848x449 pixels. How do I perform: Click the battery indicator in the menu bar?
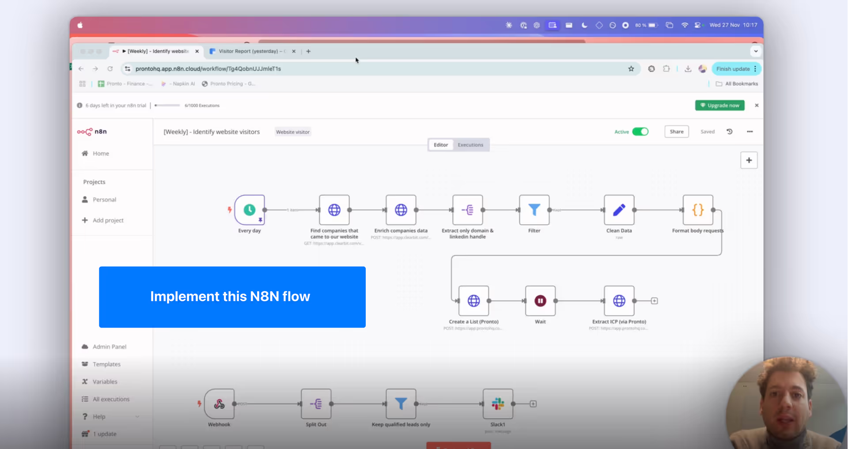point(647,25)
